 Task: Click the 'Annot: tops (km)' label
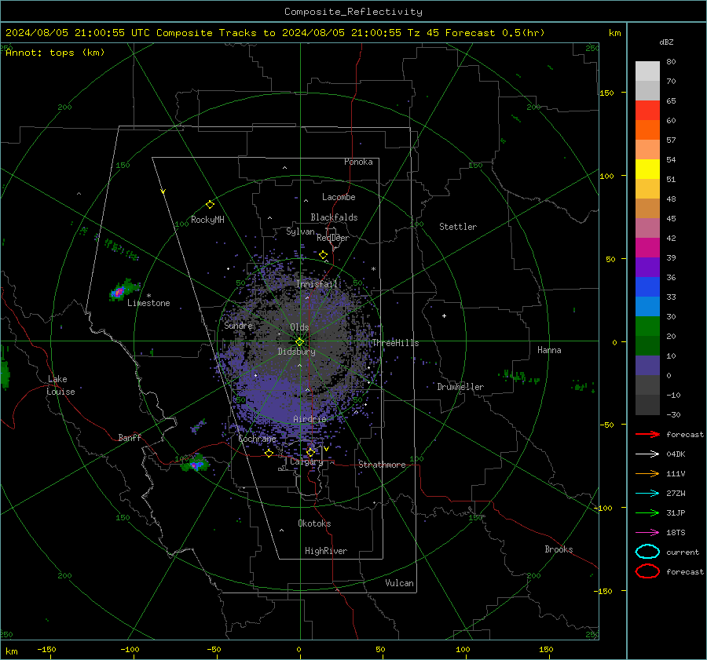[55, 53]
